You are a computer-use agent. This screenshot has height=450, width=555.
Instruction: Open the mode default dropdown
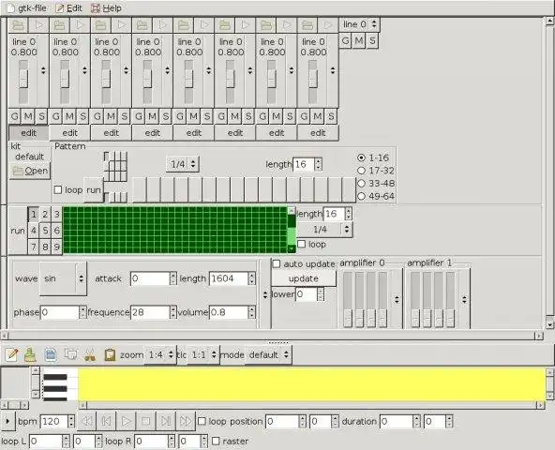coord(268,354)
